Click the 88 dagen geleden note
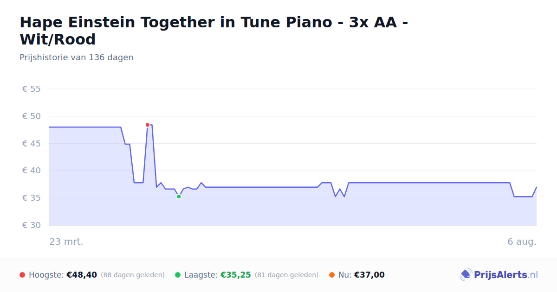Screen dimensions: 557x292 [133, 275]
